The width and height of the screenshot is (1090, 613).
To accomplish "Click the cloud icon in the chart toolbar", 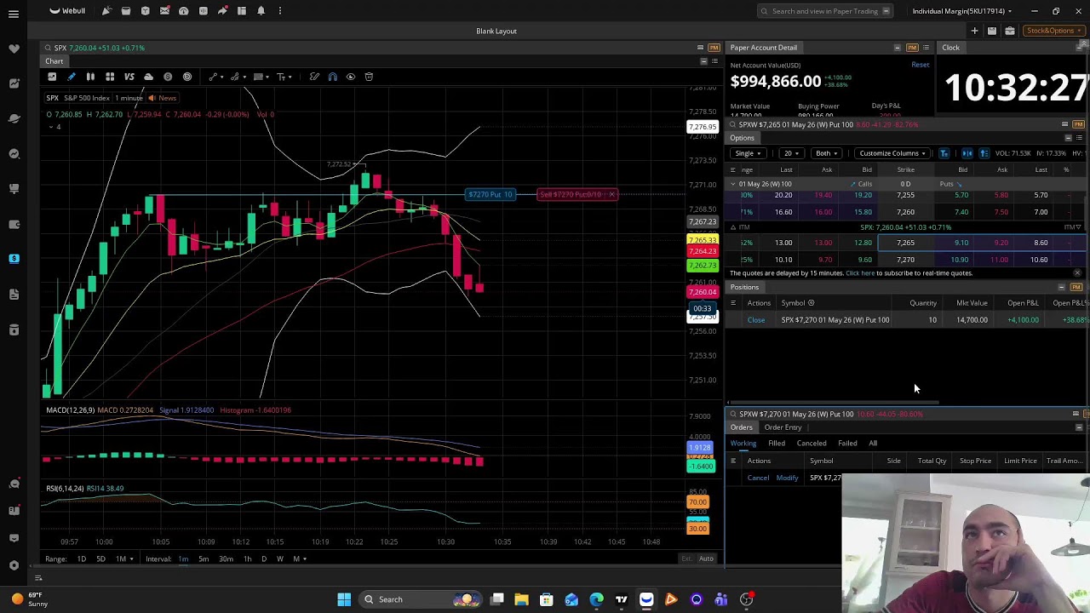I will [148, 77].
